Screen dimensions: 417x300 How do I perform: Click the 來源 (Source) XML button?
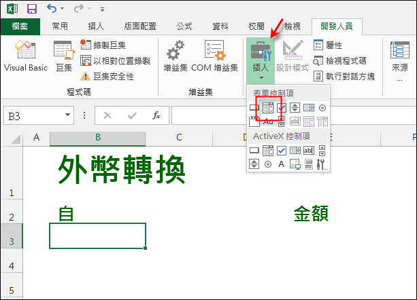pyautogui.click(x=400, y=60)
